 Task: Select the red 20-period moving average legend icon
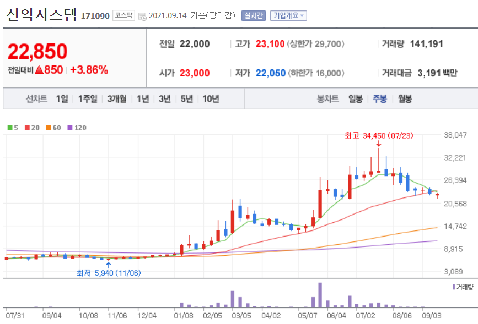26,127
